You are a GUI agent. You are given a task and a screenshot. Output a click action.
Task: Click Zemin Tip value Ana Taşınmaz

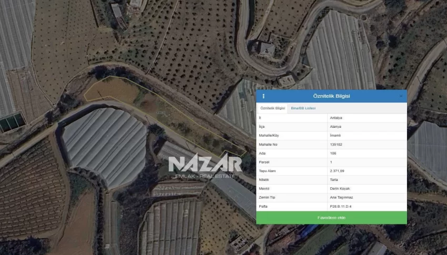[341, 197]
